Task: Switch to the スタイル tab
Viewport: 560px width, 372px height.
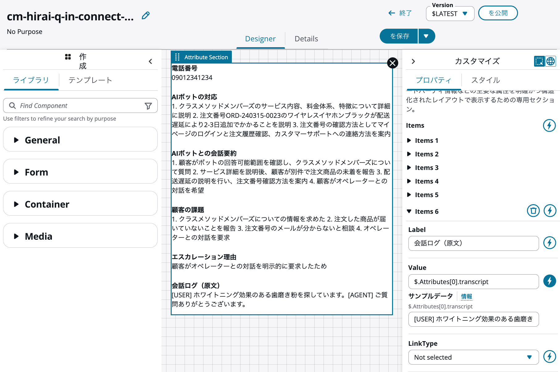Action: pyautogui.click(x=485, y=80)
